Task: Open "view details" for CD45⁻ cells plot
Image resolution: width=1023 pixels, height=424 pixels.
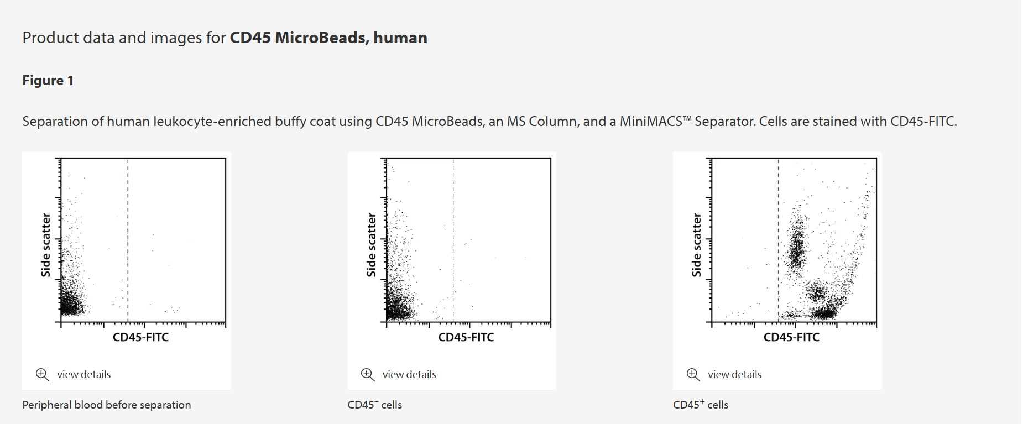Action: [x=409, y=375]
